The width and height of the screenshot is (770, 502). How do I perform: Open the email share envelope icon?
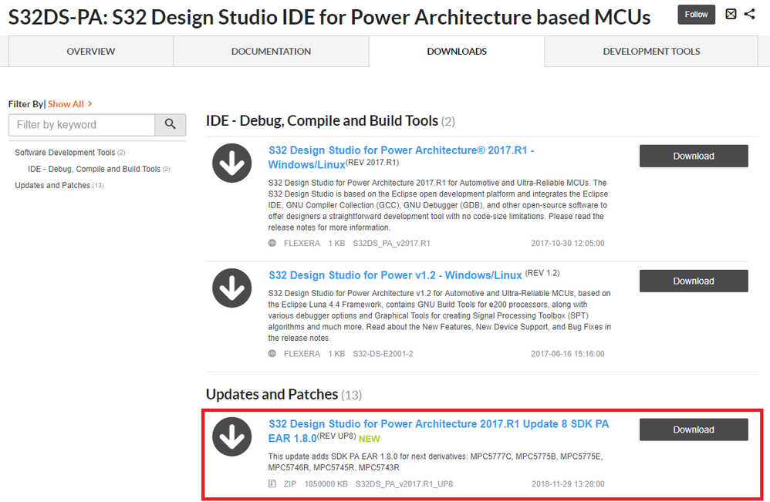pyautogui.click(x=731, y=14)
